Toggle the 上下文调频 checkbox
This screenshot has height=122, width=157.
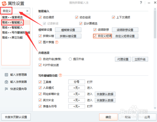coord(113,17)
